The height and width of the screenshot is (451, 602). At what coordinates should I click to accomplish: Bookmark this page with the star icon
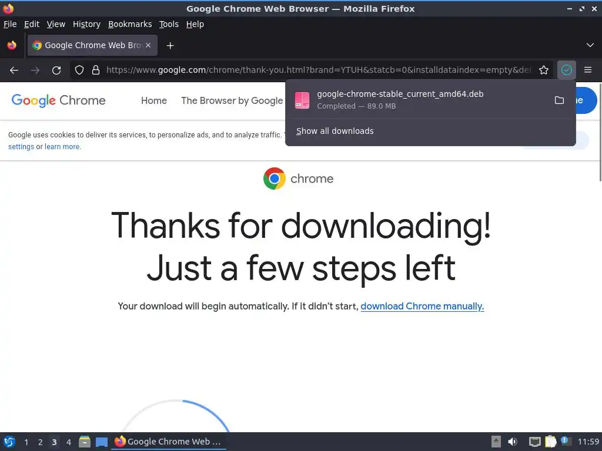[544, 70]
